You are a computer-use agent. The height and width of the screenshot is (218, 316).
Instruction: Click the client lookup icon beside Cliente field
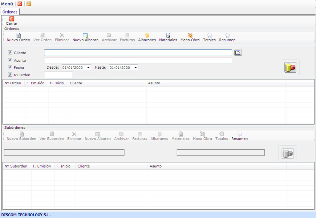click(x=238, y=53)
